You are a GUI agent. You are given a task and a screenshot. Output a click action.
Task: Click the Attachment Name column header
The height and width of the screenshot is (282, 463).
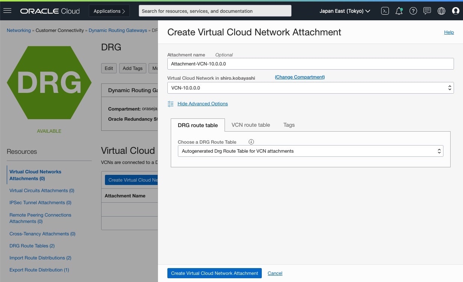125,196
